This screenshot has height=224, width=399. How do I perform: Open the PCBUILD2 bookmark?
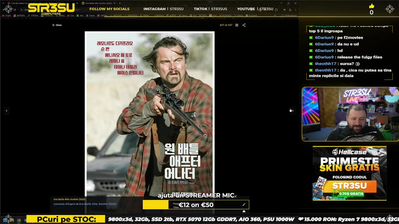[225, 16]
